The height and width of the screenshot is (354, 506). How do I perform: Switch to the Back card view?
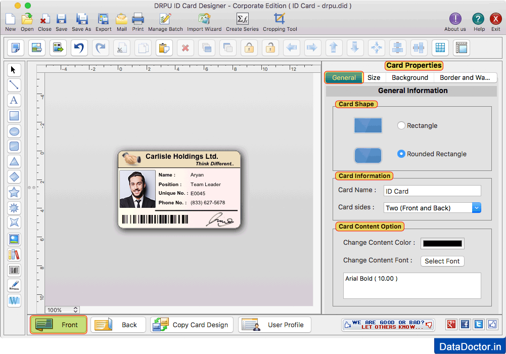(118, 324)
